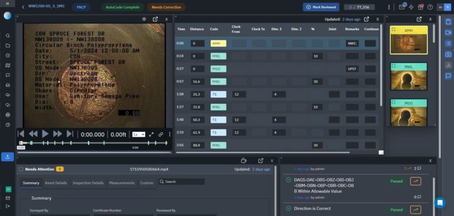Click the Mark Reviewed button

(x=321, y=7)
